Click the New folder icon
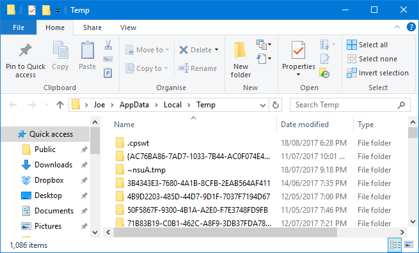Screen dimensions: 419x253 point(240,50)
